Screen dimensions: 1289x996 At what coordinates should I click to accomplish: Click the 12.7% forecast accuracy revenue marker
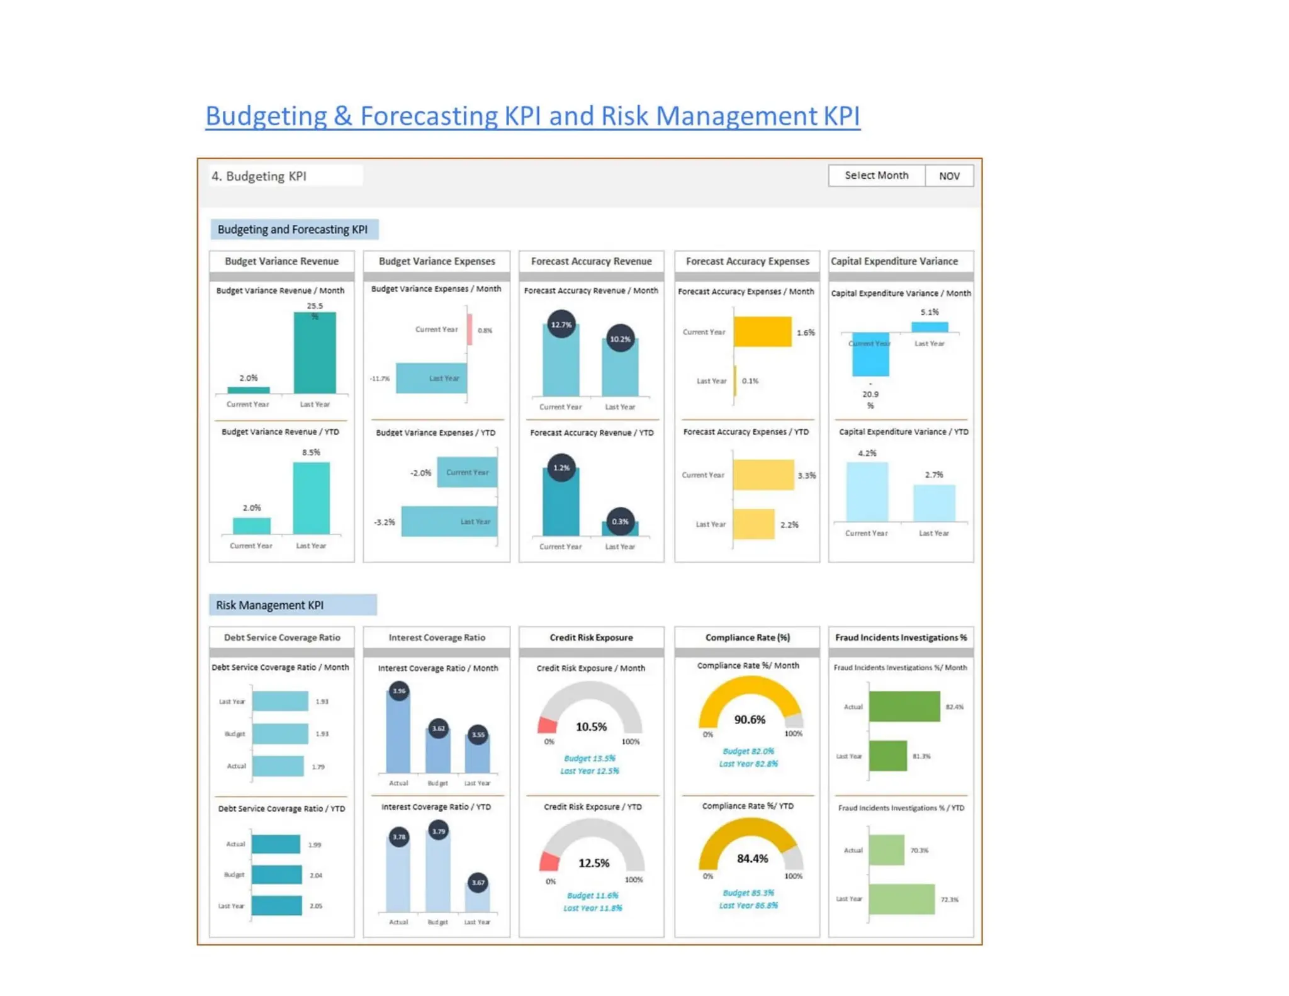click(561, 324)
